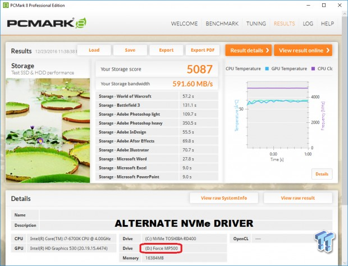348x266 pixels.
Task: Click the temperature and frequency chart
Action: [277, 114]
